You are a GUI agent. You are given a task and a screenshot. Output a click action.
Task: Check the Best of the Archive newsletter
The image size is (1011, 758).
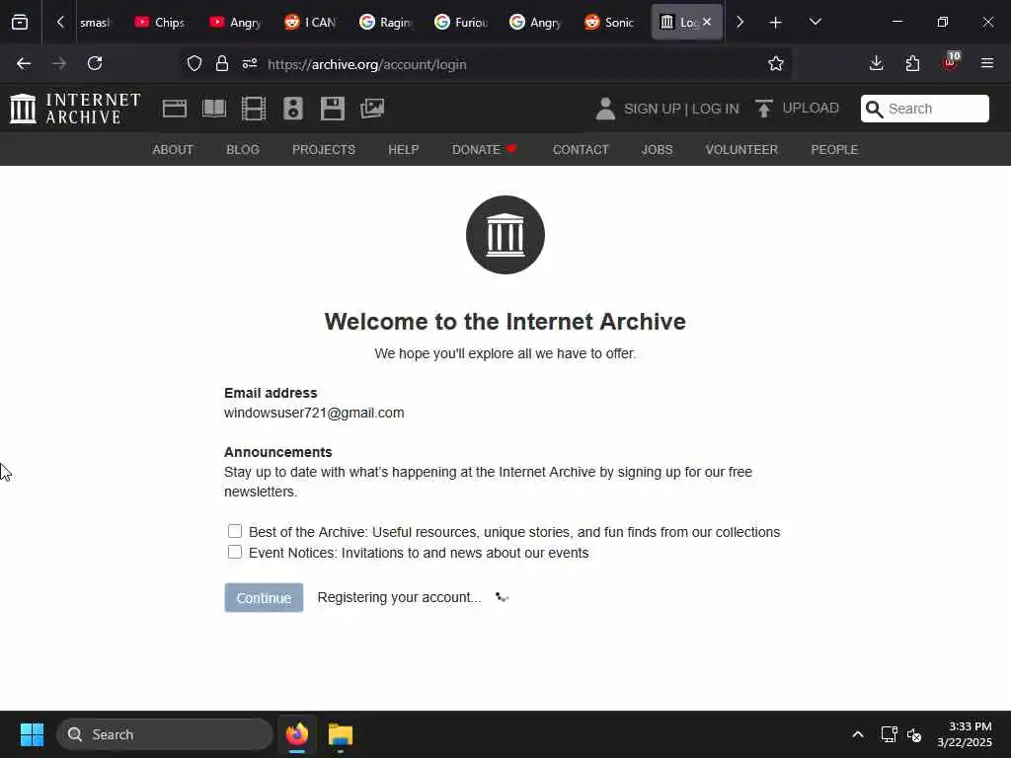[235, 531]
